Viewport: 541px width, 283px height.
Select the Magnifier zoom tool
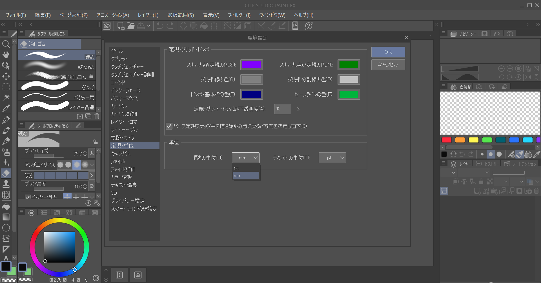pos(6,44)
